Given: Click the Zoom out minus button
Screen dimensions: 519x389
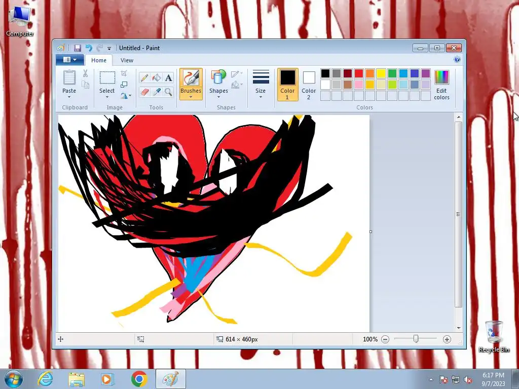Looking at the screenshot, I should [385, 339].
